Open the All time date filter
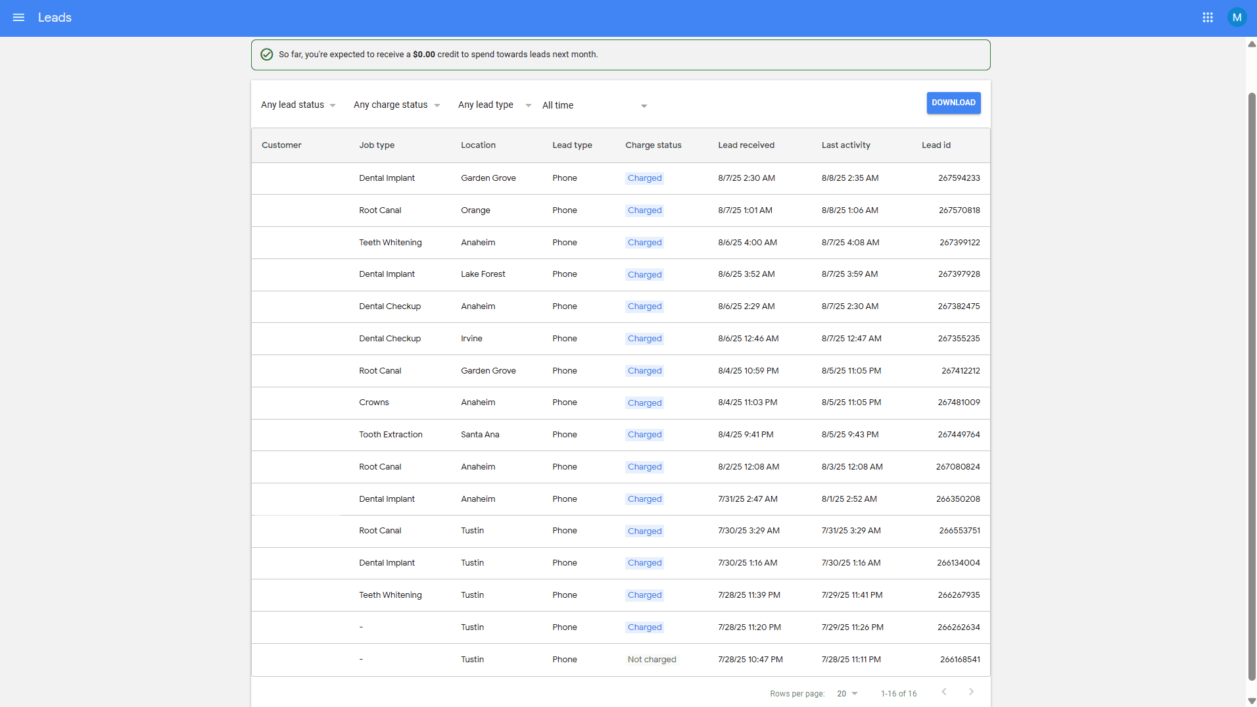Screen dimensions: 1257x707 [595, 105]
